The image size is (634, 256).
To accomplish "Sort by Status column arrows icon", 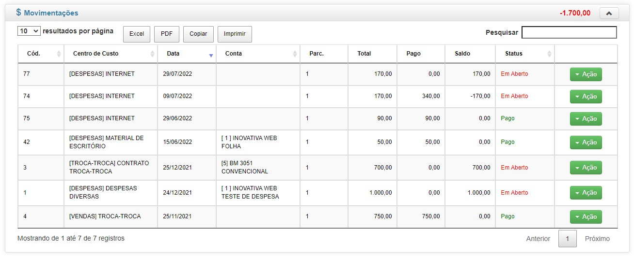I will 549,54.
